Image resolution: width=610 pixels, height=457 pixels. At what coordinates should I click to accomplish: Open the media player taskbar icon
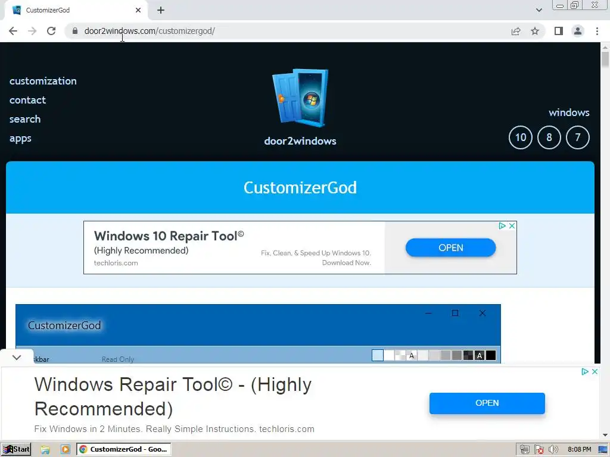(65, 450)
